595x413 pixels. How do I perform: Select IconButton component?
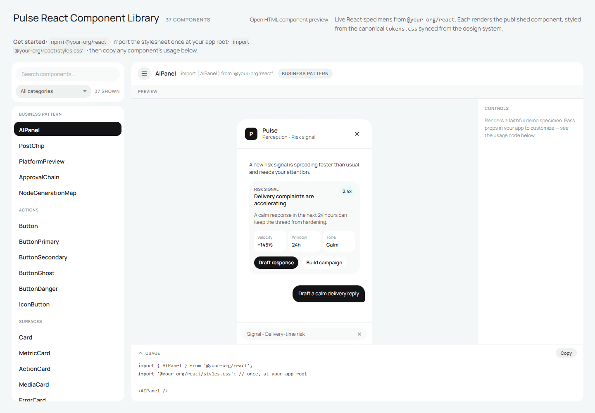pos(68,304)
